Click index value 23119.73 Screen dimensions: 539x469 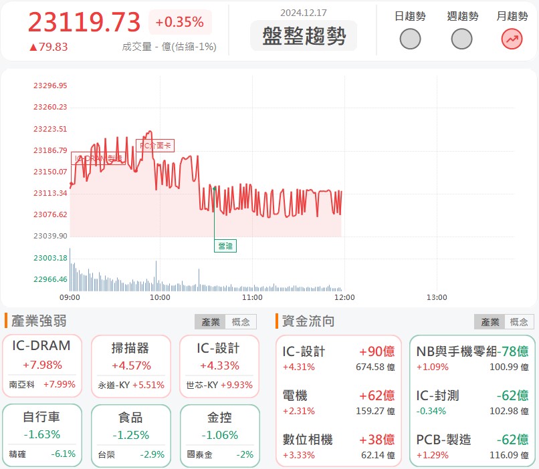tap(84, 22)
